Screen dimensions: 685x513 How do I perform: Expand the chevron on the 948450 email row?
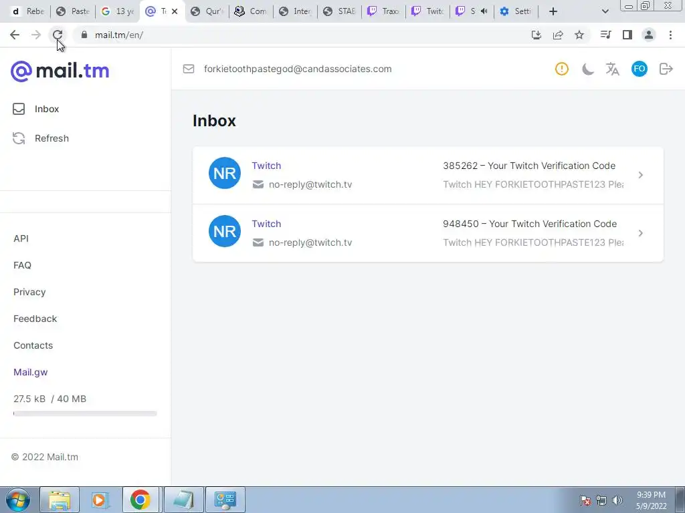point(640,233)
